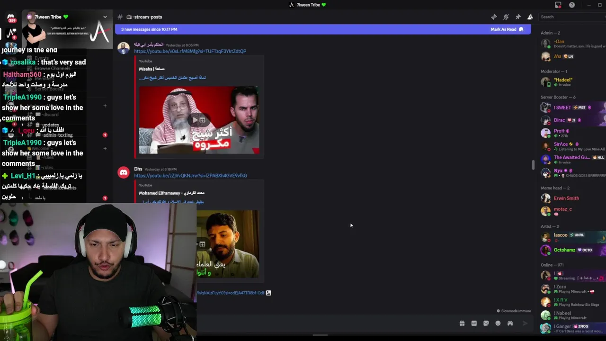
Task: Click the Mark As Read button
Action: point(507,29)
